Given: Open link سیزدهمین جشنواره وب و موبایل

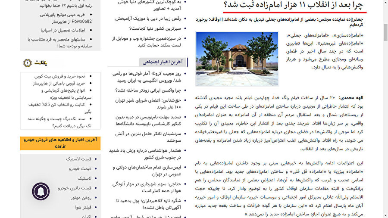Looking at the screenshot, I should pyautogui.click(x=147, y=42).
